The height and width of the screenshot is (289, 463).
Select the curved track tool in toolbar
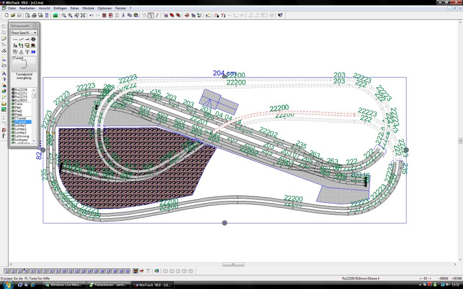(x=151, y=15)
